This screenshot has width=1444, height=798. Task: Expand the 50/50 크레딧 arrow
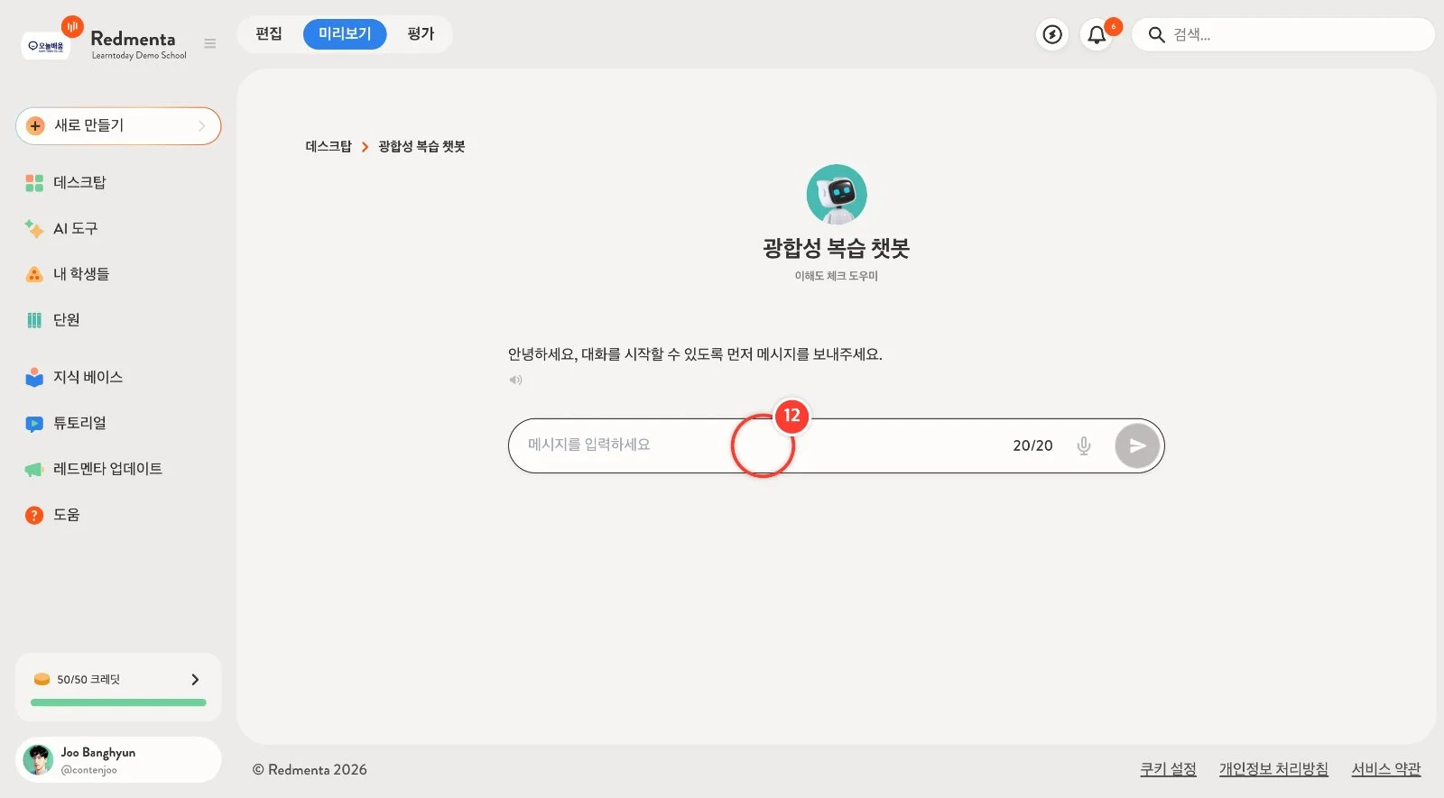pos(195,679)
